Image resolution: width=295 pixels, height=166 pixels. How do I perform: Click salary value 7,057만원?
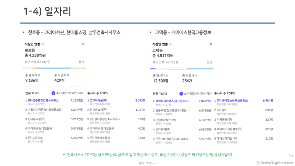[205, 101]
